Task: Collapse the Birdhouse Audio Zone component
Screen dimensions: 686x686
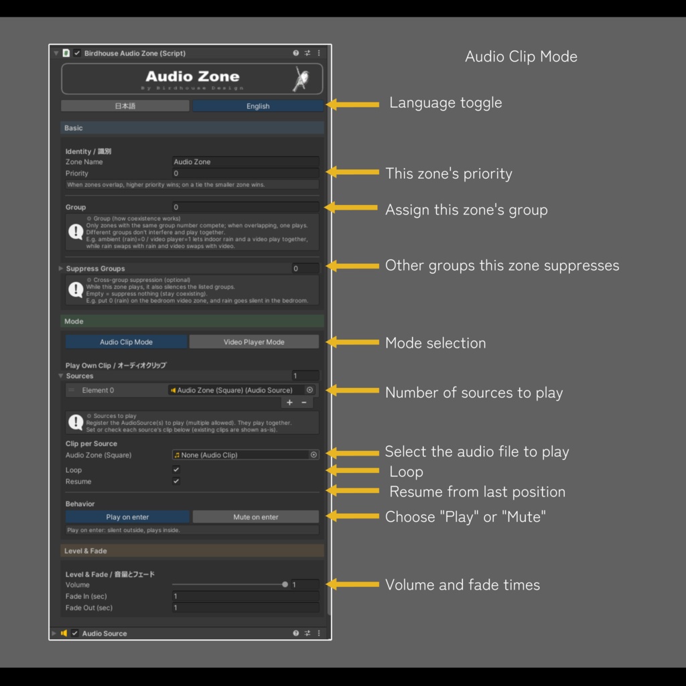Action: tap(56, 53)
